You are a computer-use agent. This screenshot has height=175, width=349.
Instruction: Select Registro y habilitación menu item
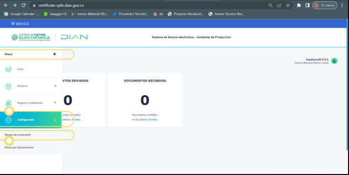(31, 103)
